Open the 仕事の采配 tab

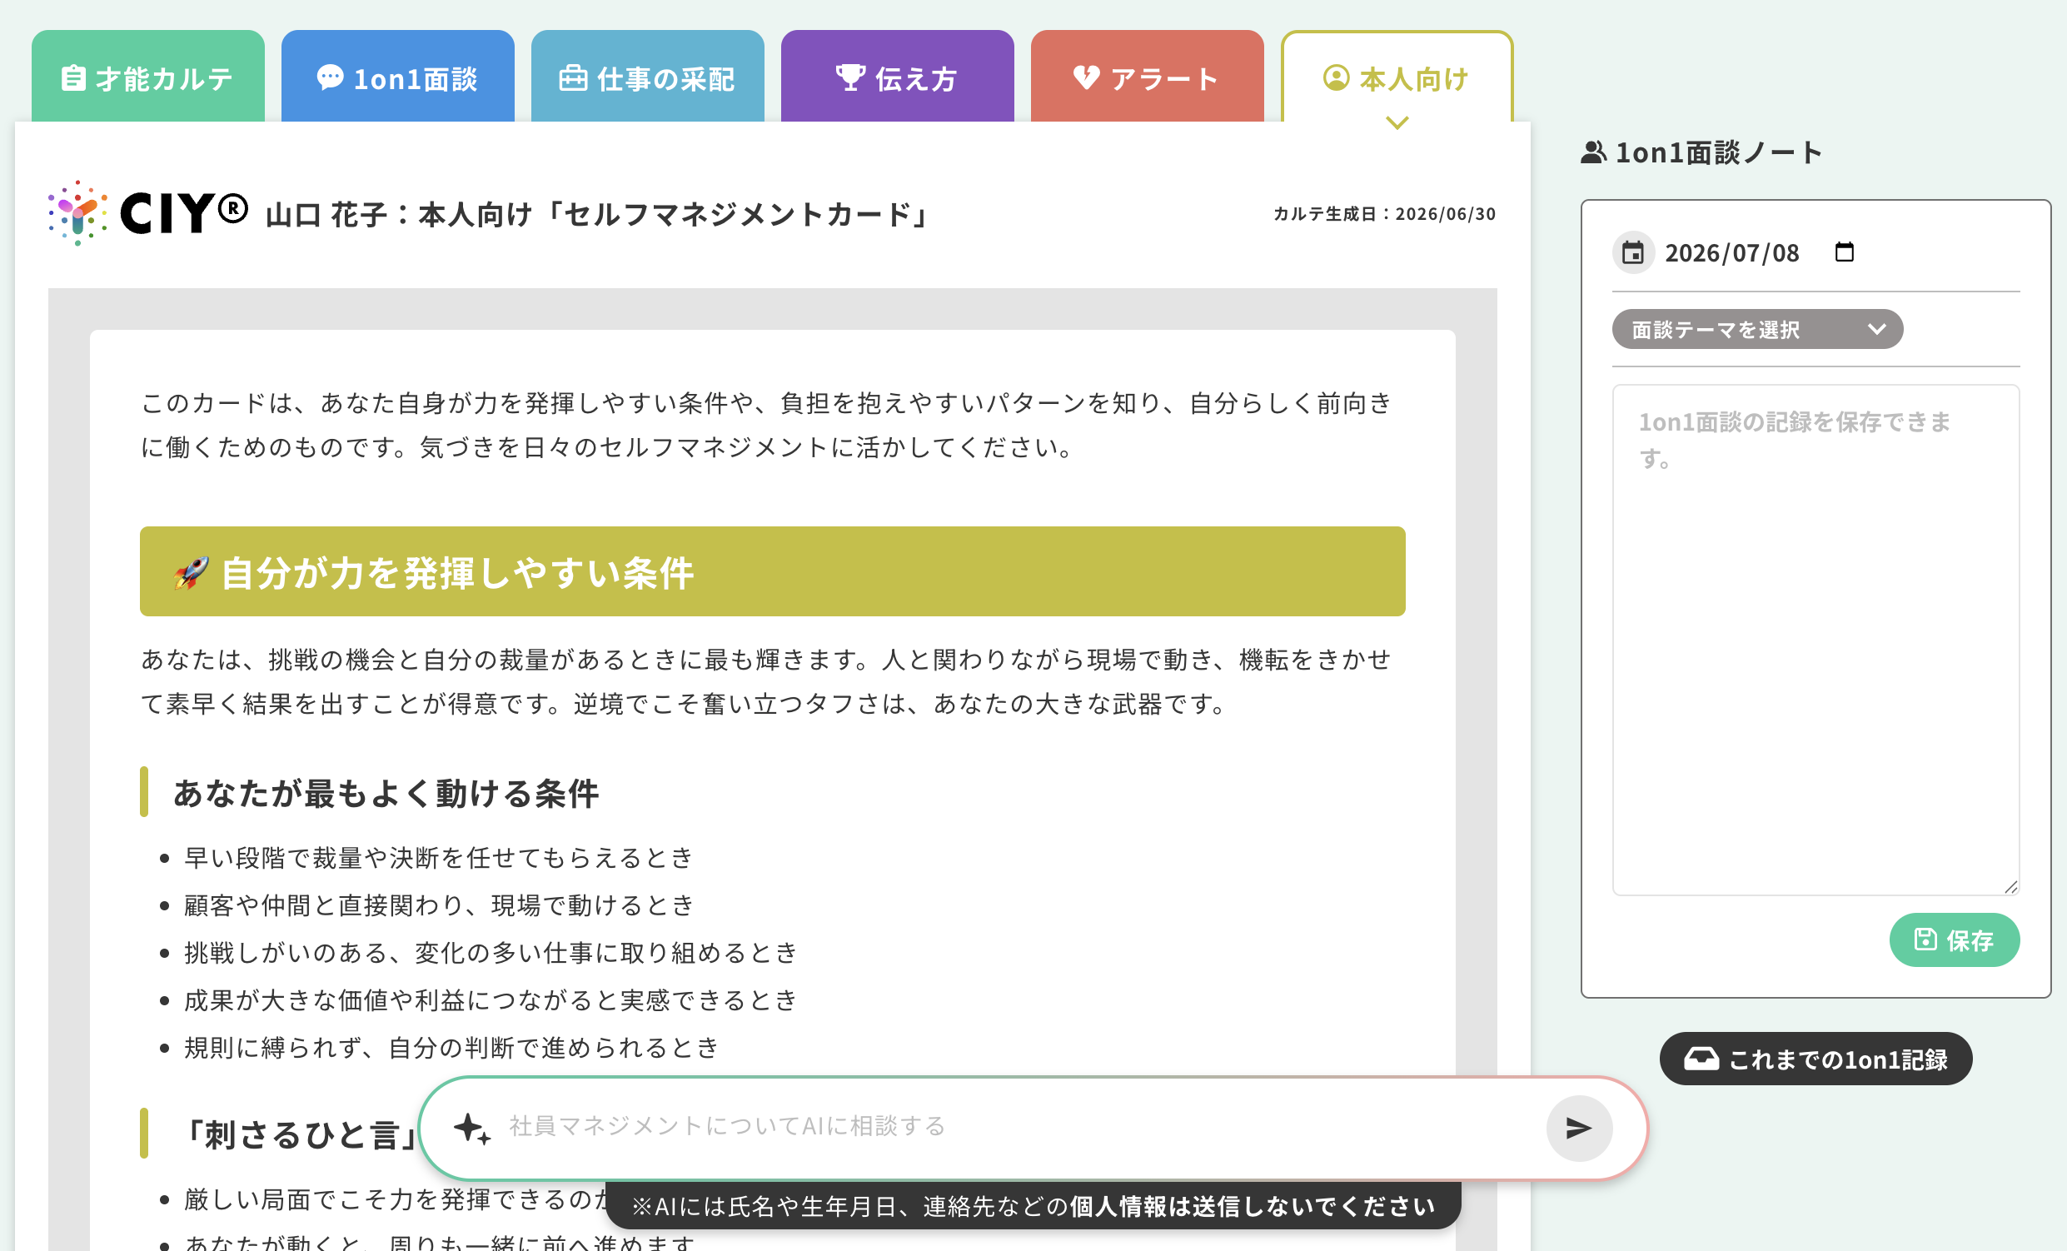pos(648,77)
